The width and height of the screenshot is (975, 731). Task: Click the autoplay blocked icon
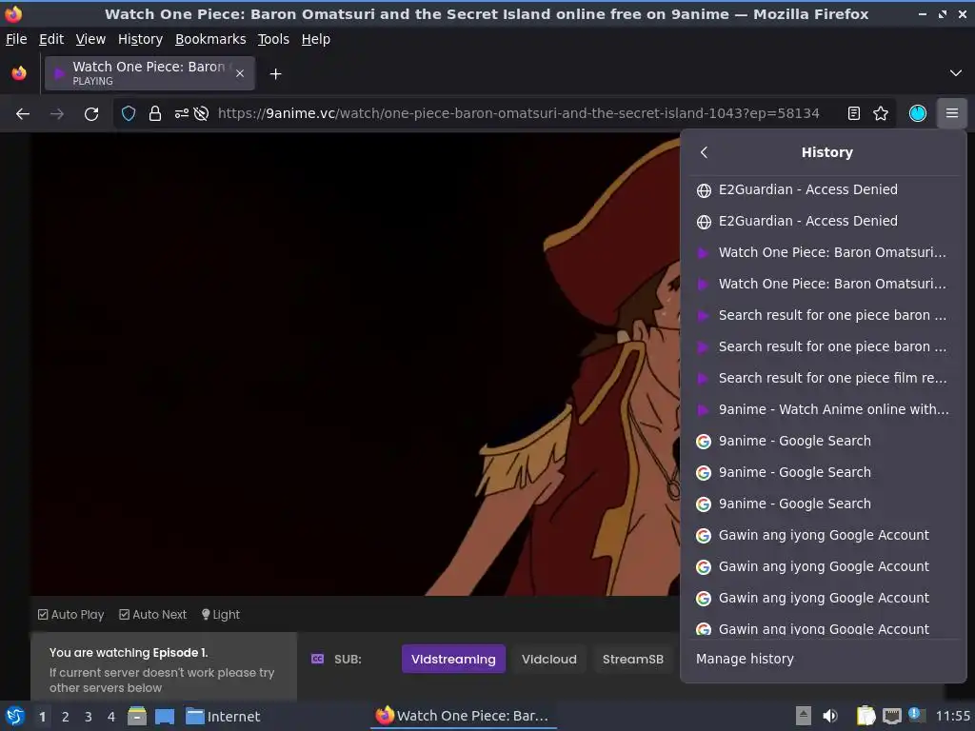coord(201,113)
